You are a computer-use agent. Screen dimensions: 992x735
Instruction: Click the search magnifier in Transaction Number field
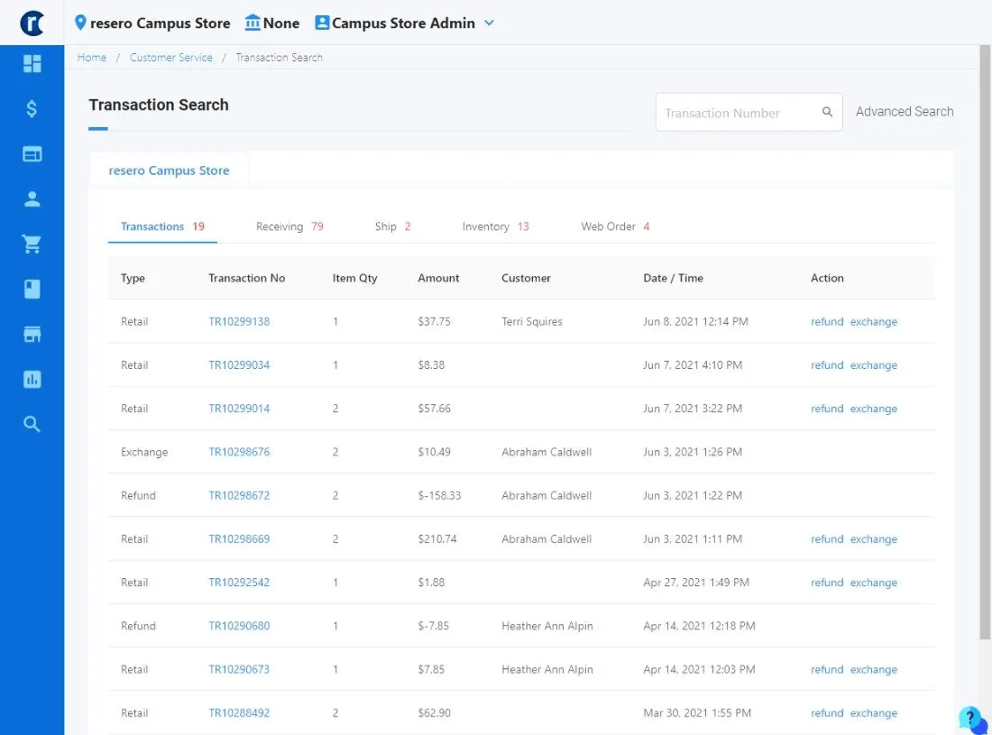tap(827, 112)
